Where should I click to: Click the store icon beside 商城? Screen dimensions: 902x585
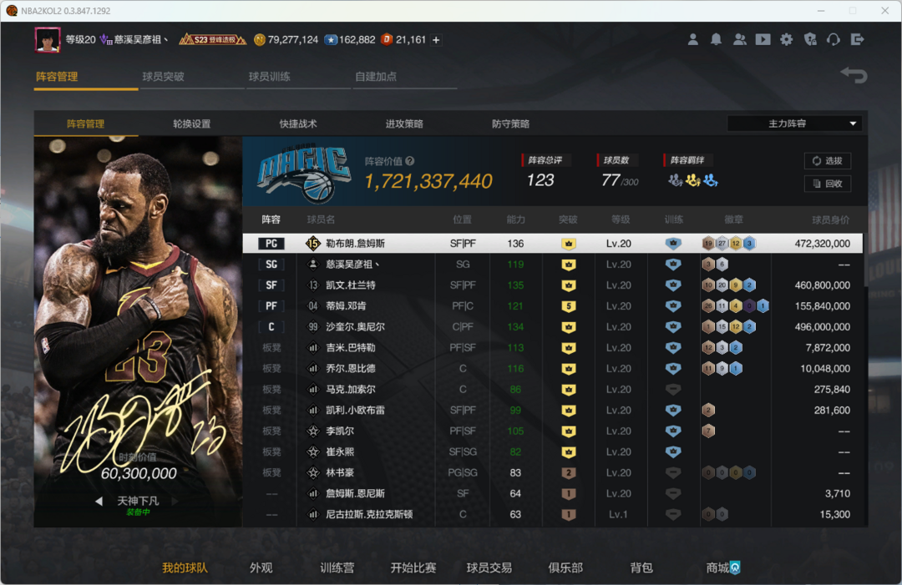click(735, 567)
